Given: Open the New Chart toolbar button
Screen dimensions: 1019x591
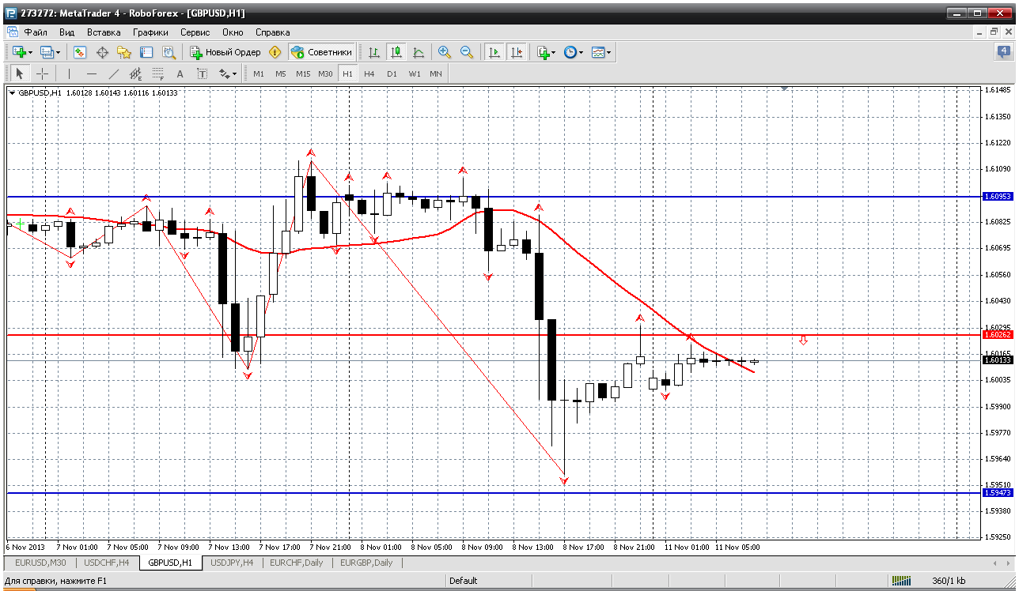Looking at the screenshot, I should (x=21, y=52).
